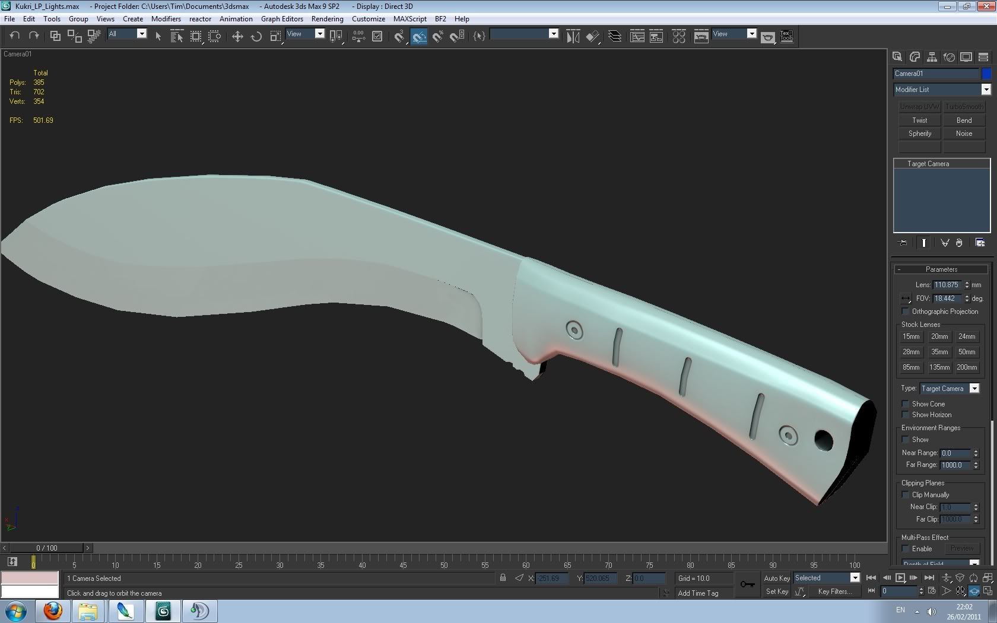Open the Graph Editors menu

(282, 19)
